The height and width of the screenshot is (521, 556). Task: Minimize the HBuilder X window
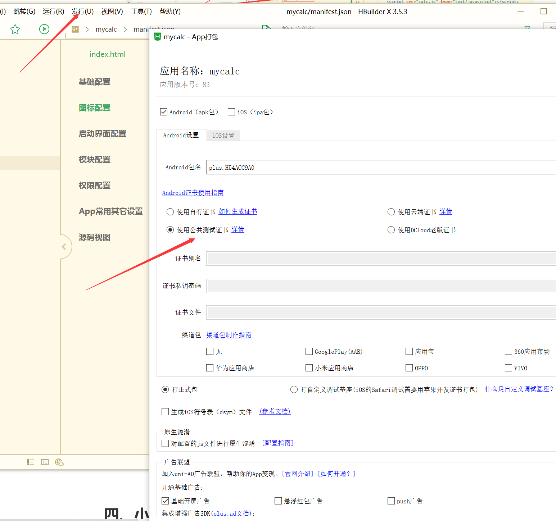pyautogui.click(x=521, y=12)
